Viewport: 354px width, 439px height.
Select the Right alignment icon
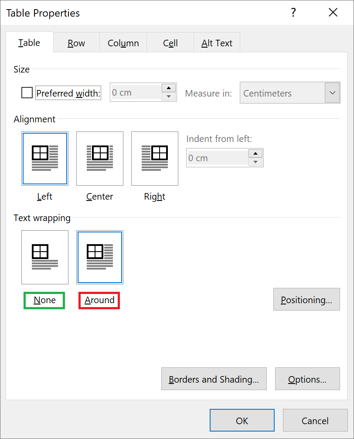coord(154,159)
